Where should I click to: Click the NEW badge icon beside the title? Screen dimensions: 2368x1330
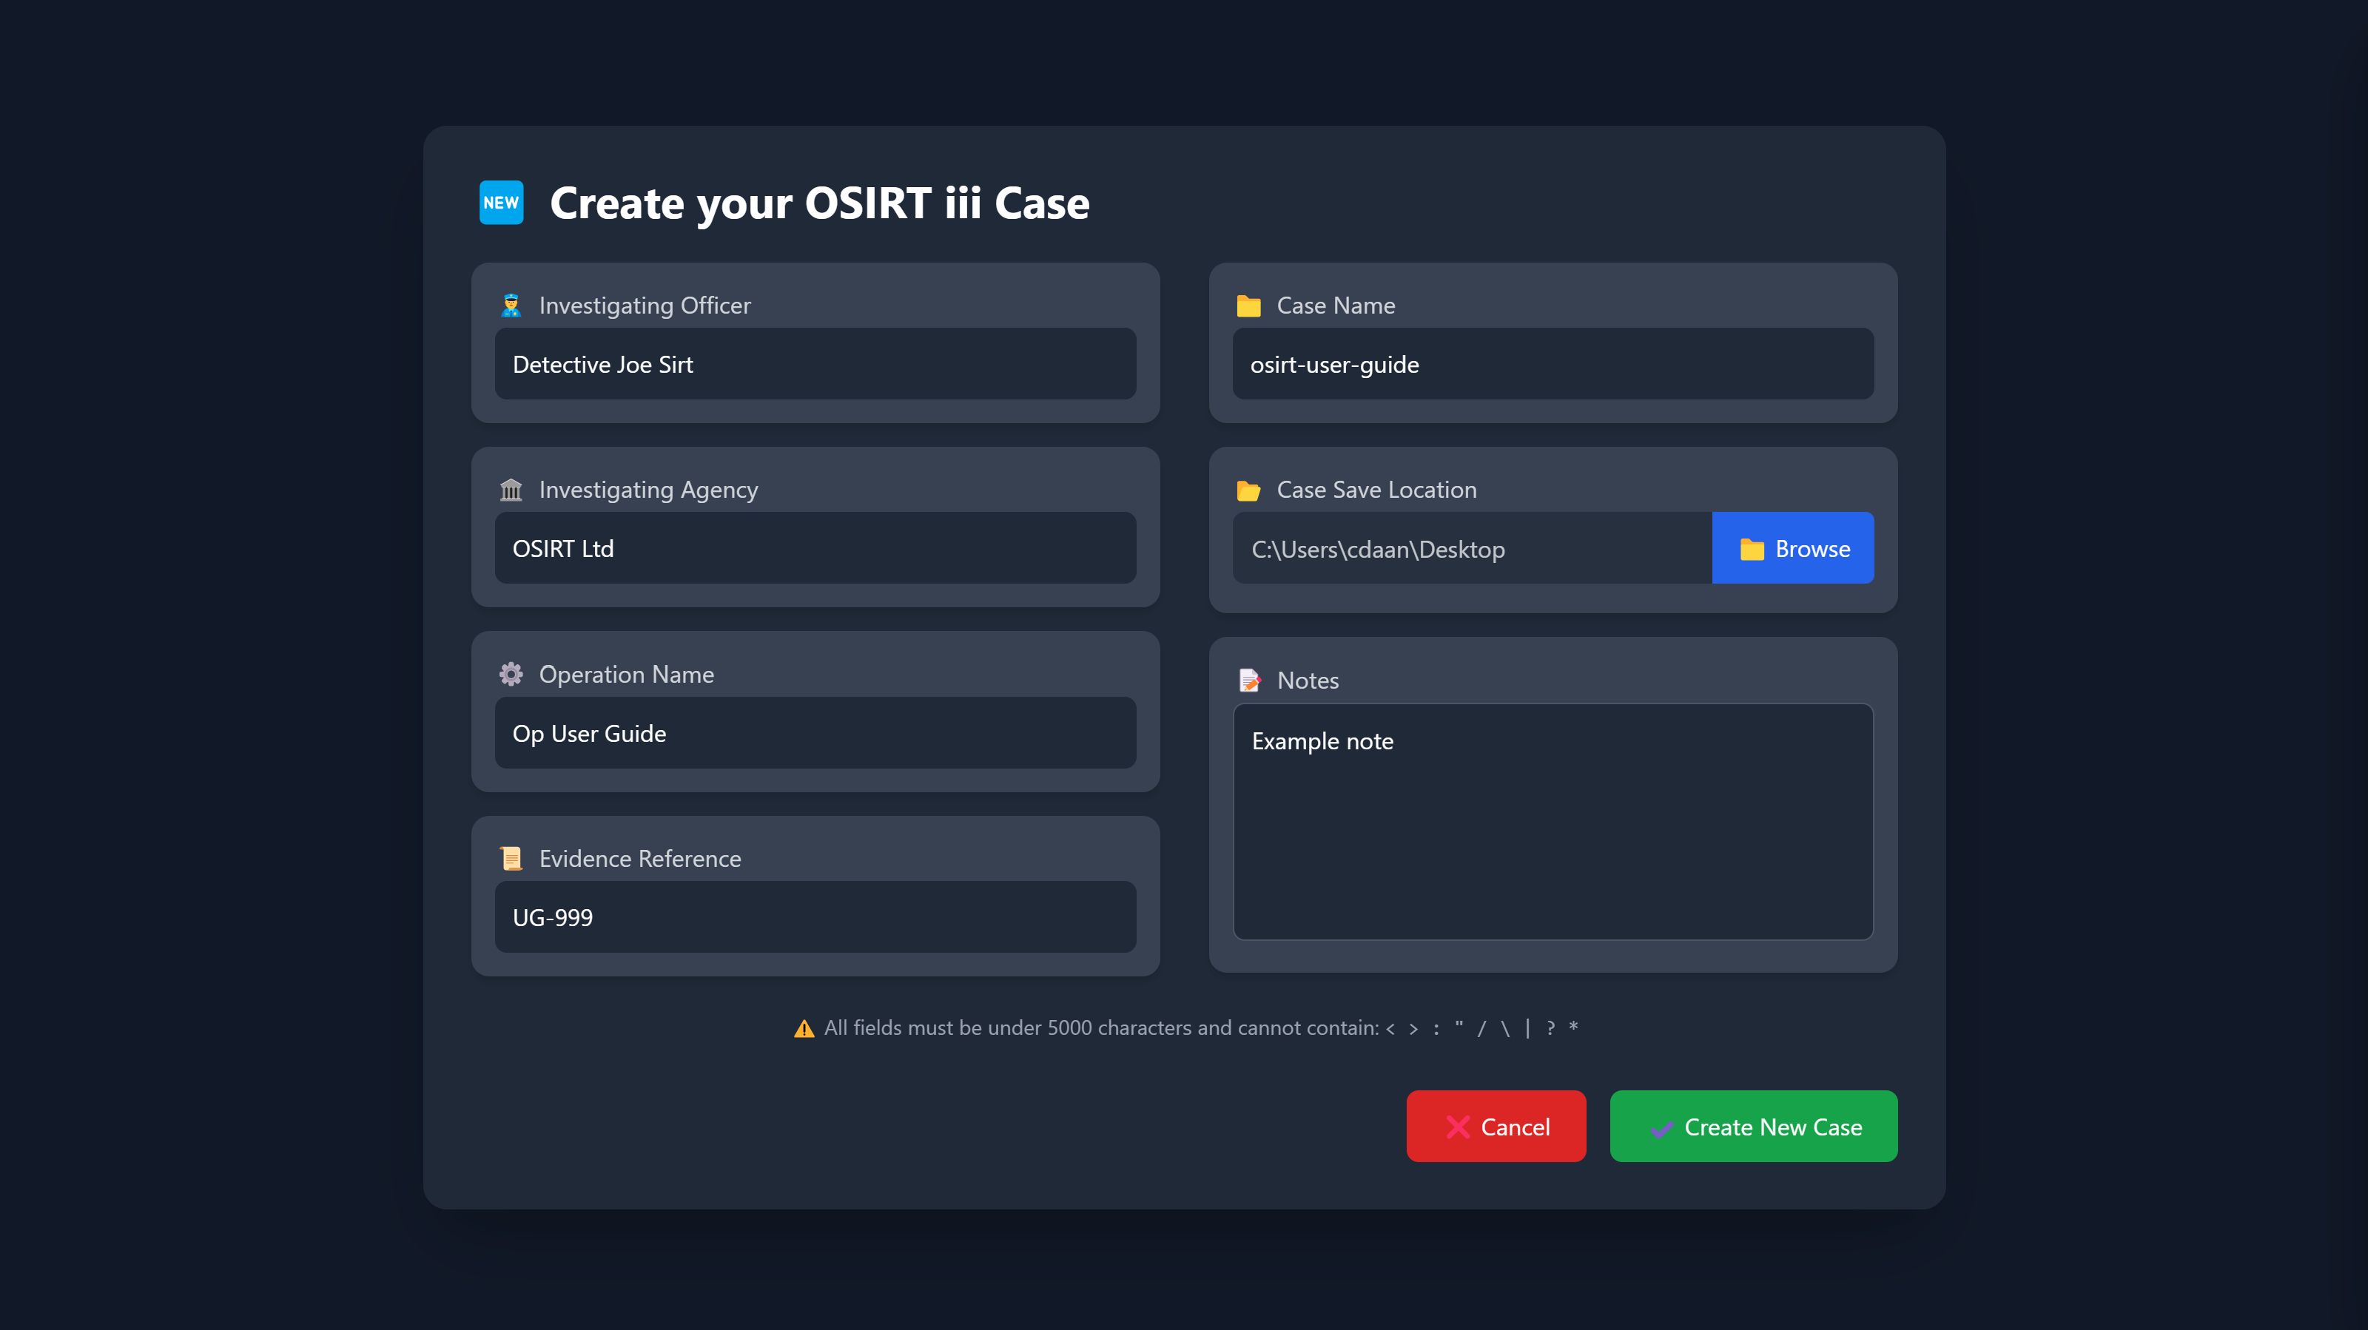501,203
